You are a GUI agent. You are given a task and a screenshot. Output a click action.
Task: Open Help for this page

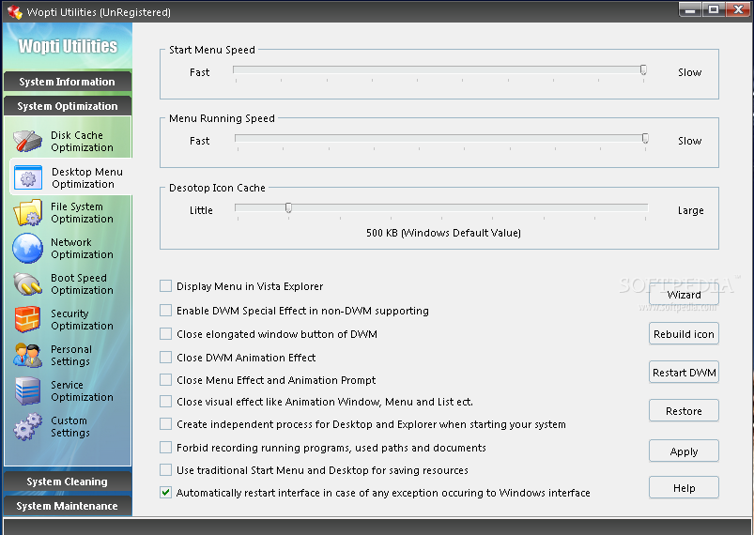tap(684, 487)
